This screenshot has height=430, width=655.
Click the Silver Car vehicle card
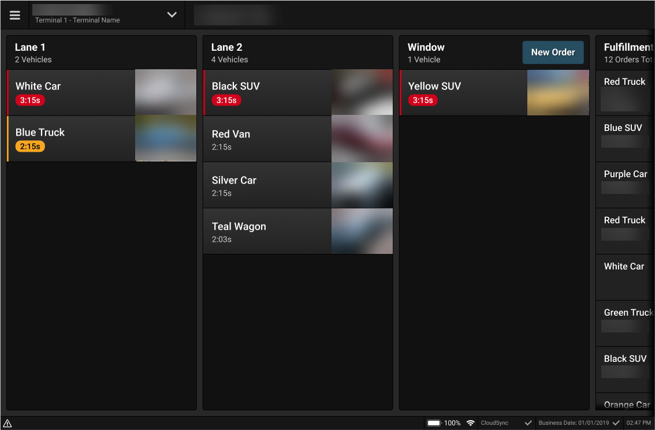coord(266,185)
